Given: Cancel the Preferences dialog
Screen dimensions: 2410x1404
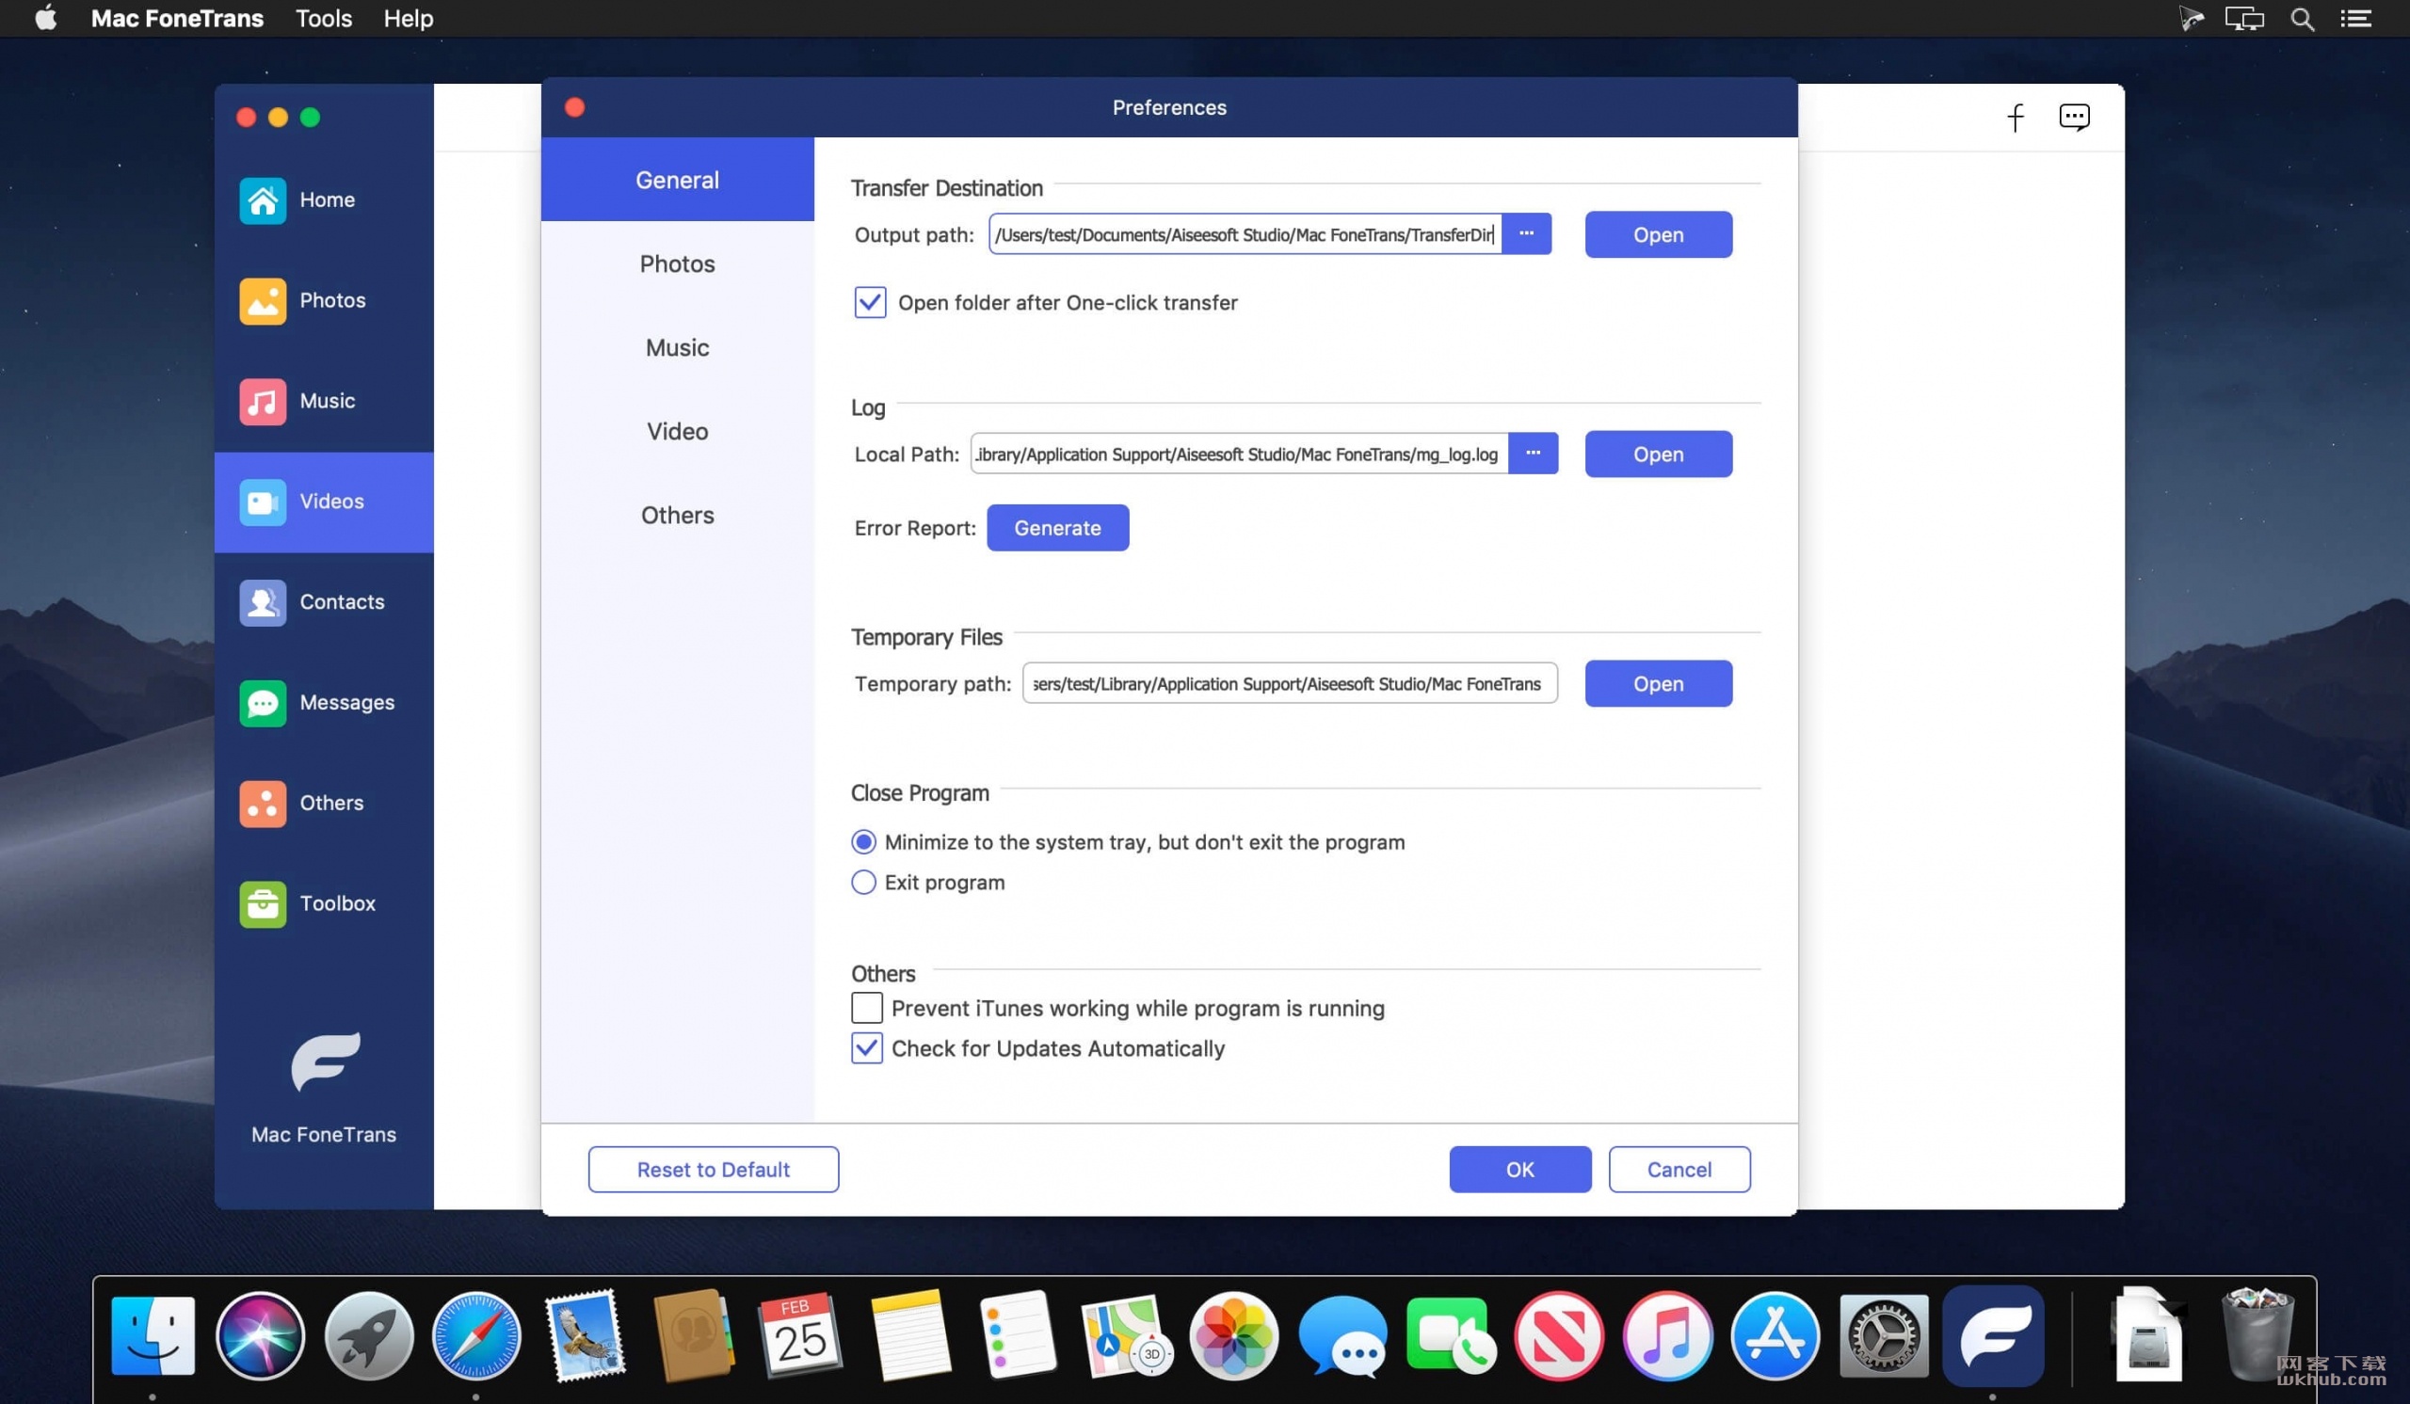Looking at the screenshot, I should (x=1679, y=1170).
